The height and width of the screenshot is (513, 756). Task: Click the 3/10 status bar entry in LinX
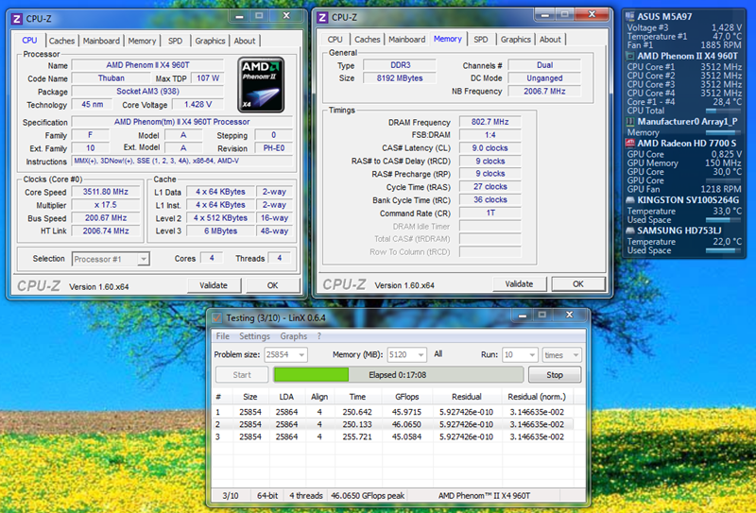pos(231,496)
